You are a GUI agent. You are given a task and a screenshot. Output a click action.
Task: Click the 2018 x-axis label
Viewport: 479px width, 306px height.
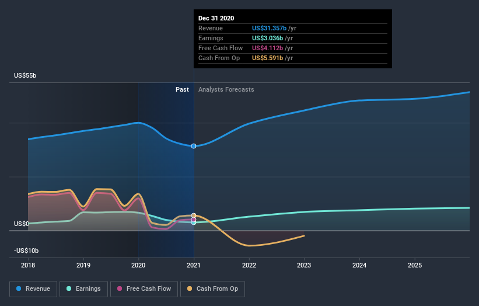[28, 265]
